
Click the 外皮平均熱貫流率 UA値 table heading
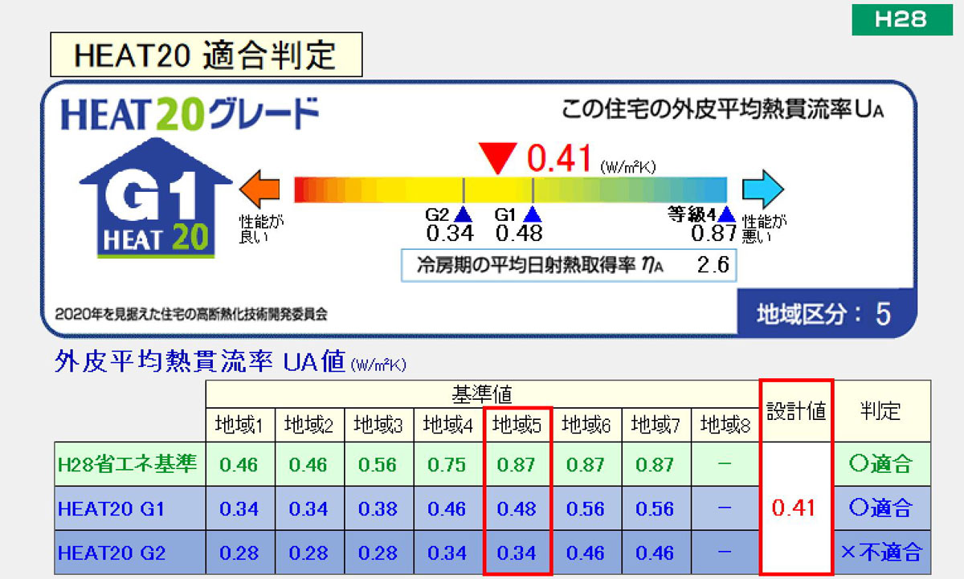point(231,362)
